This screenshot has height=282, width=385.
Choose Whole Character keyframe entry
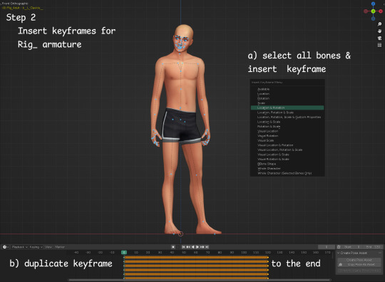[287, 169]
